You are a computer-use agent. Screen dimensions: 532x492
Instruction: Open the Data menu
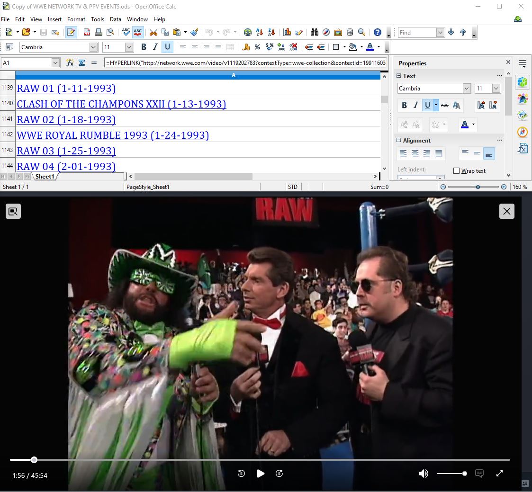click(115, 19)
